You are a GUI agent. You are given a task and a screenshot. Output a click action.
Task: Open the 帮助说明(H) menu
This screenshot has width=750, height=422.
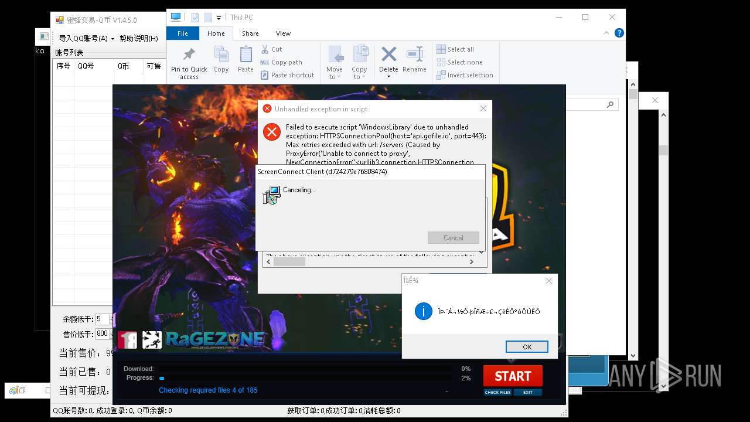click(138, 38)
